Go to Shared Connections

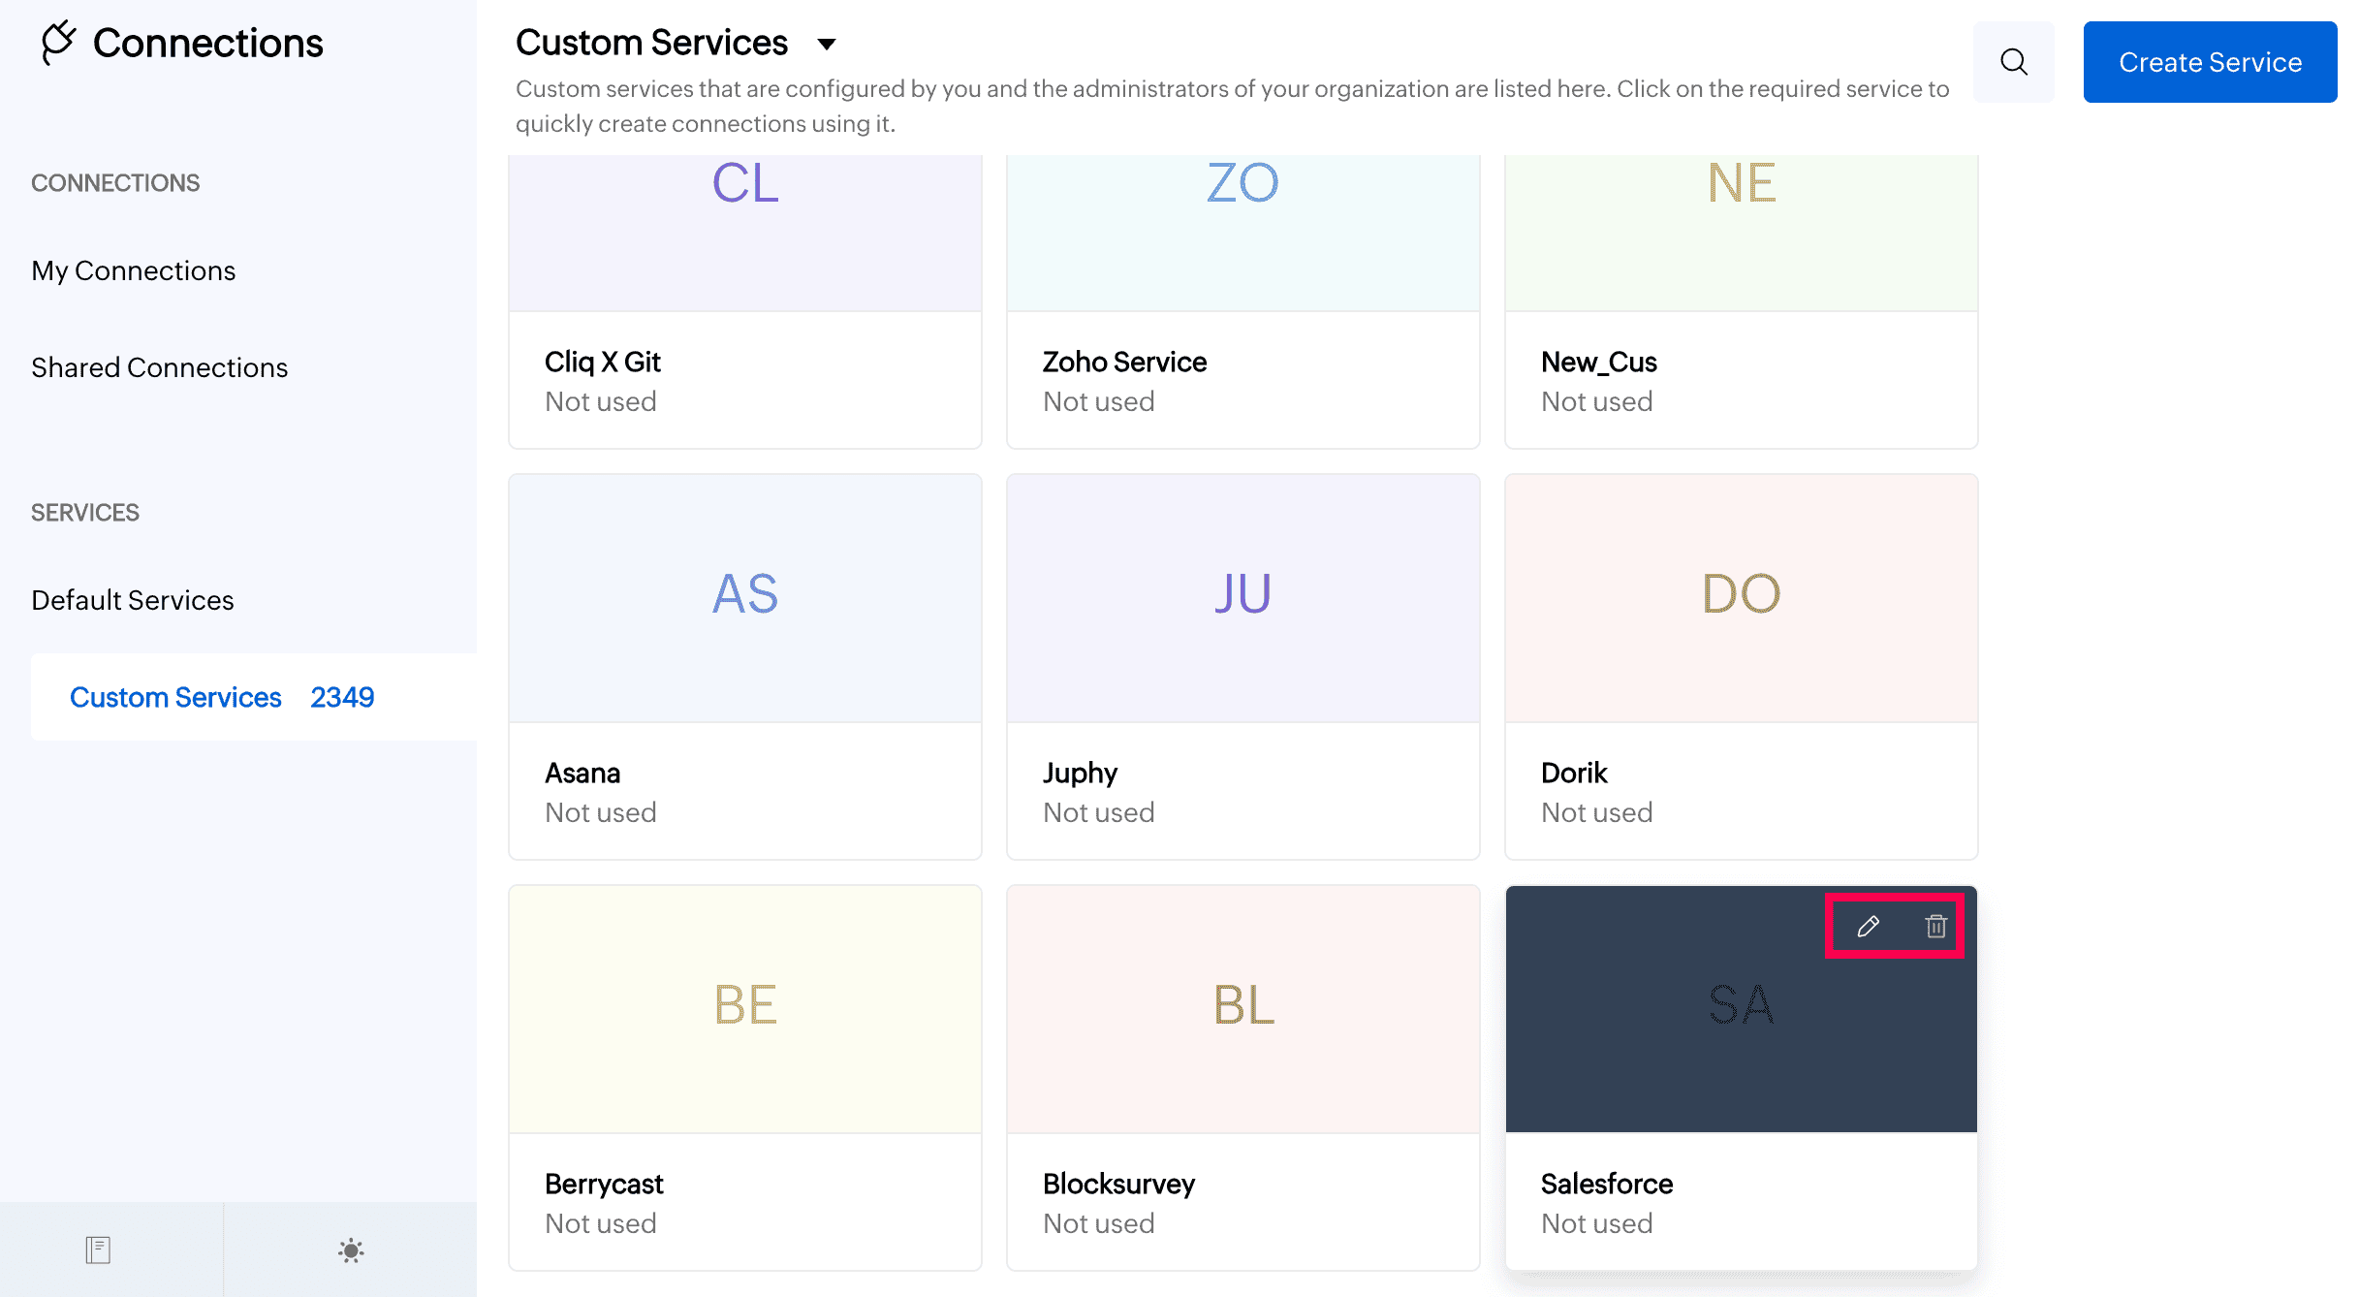[x=159, y=367]
